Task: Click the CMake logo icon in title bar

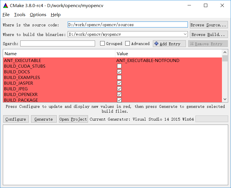Action: click(x=6, y=6)
